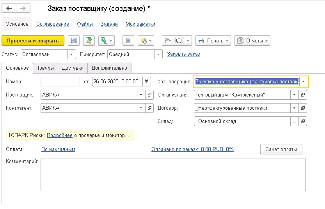Open the Согласование section link
The height and width of the screenshot is (209, 325).
[53, 24]
